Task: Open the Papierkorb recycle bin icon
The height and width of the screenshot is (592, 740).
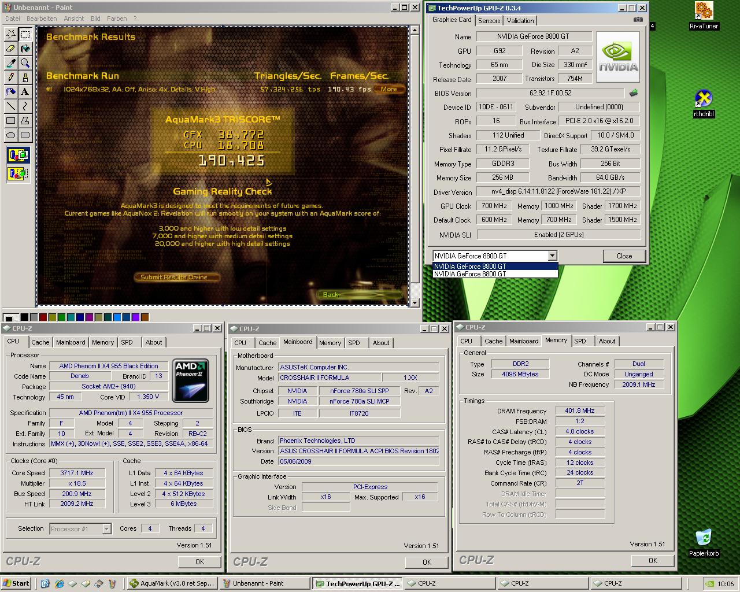Action: (x=704, y=543)
